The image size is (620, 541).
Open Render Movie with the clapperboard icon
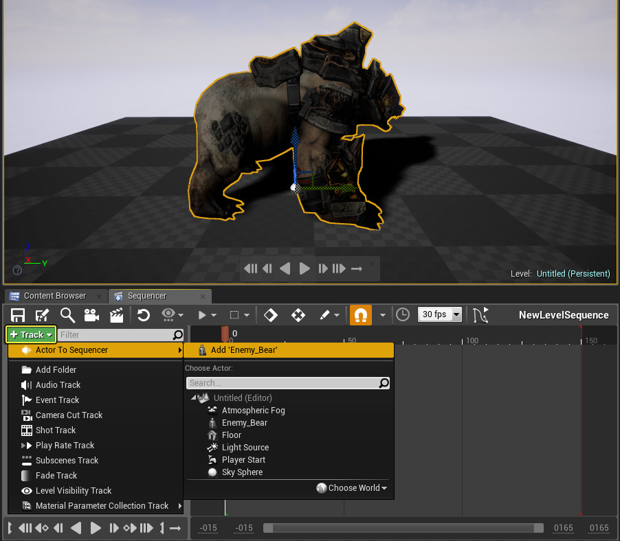116,315
